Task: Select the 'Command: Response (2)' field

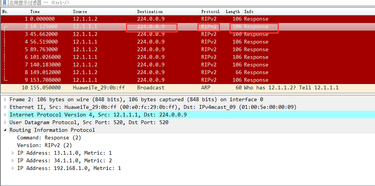Action: pos(49,138)
